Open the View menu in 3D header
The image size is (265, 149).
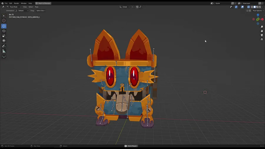25,7
